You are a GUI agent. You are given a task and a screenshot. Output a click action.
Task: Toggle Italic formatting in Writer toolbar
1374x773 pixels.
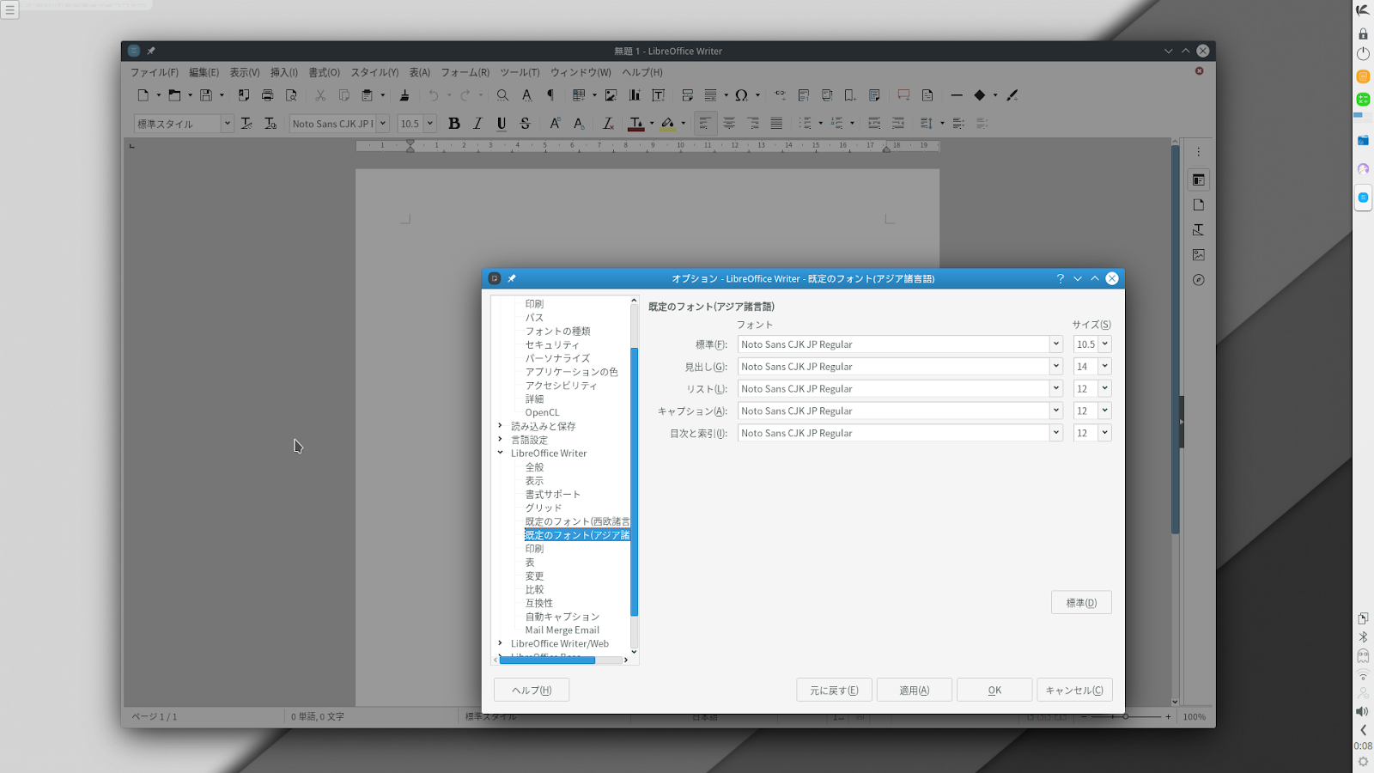click(x=478, y=124)
